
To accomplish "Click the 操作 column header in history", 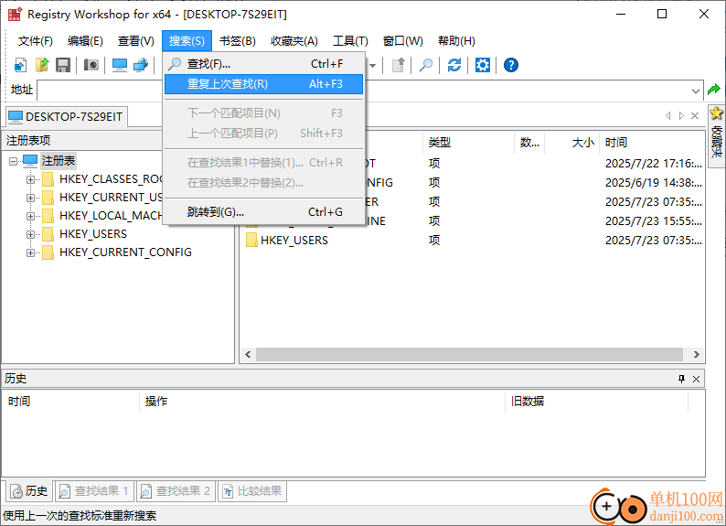I will pyautogui.click(x=322, y=401).
